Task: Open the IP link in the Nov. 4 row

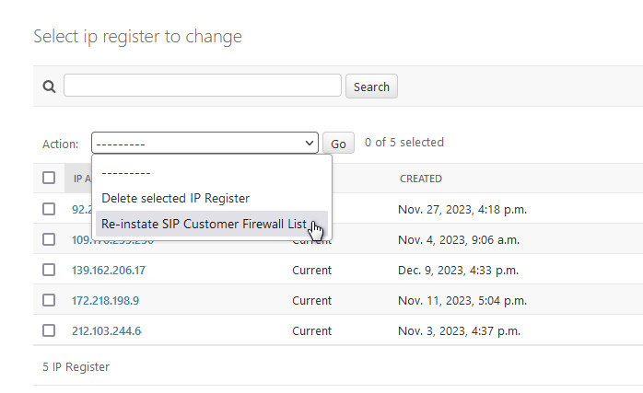Action: 81,240
